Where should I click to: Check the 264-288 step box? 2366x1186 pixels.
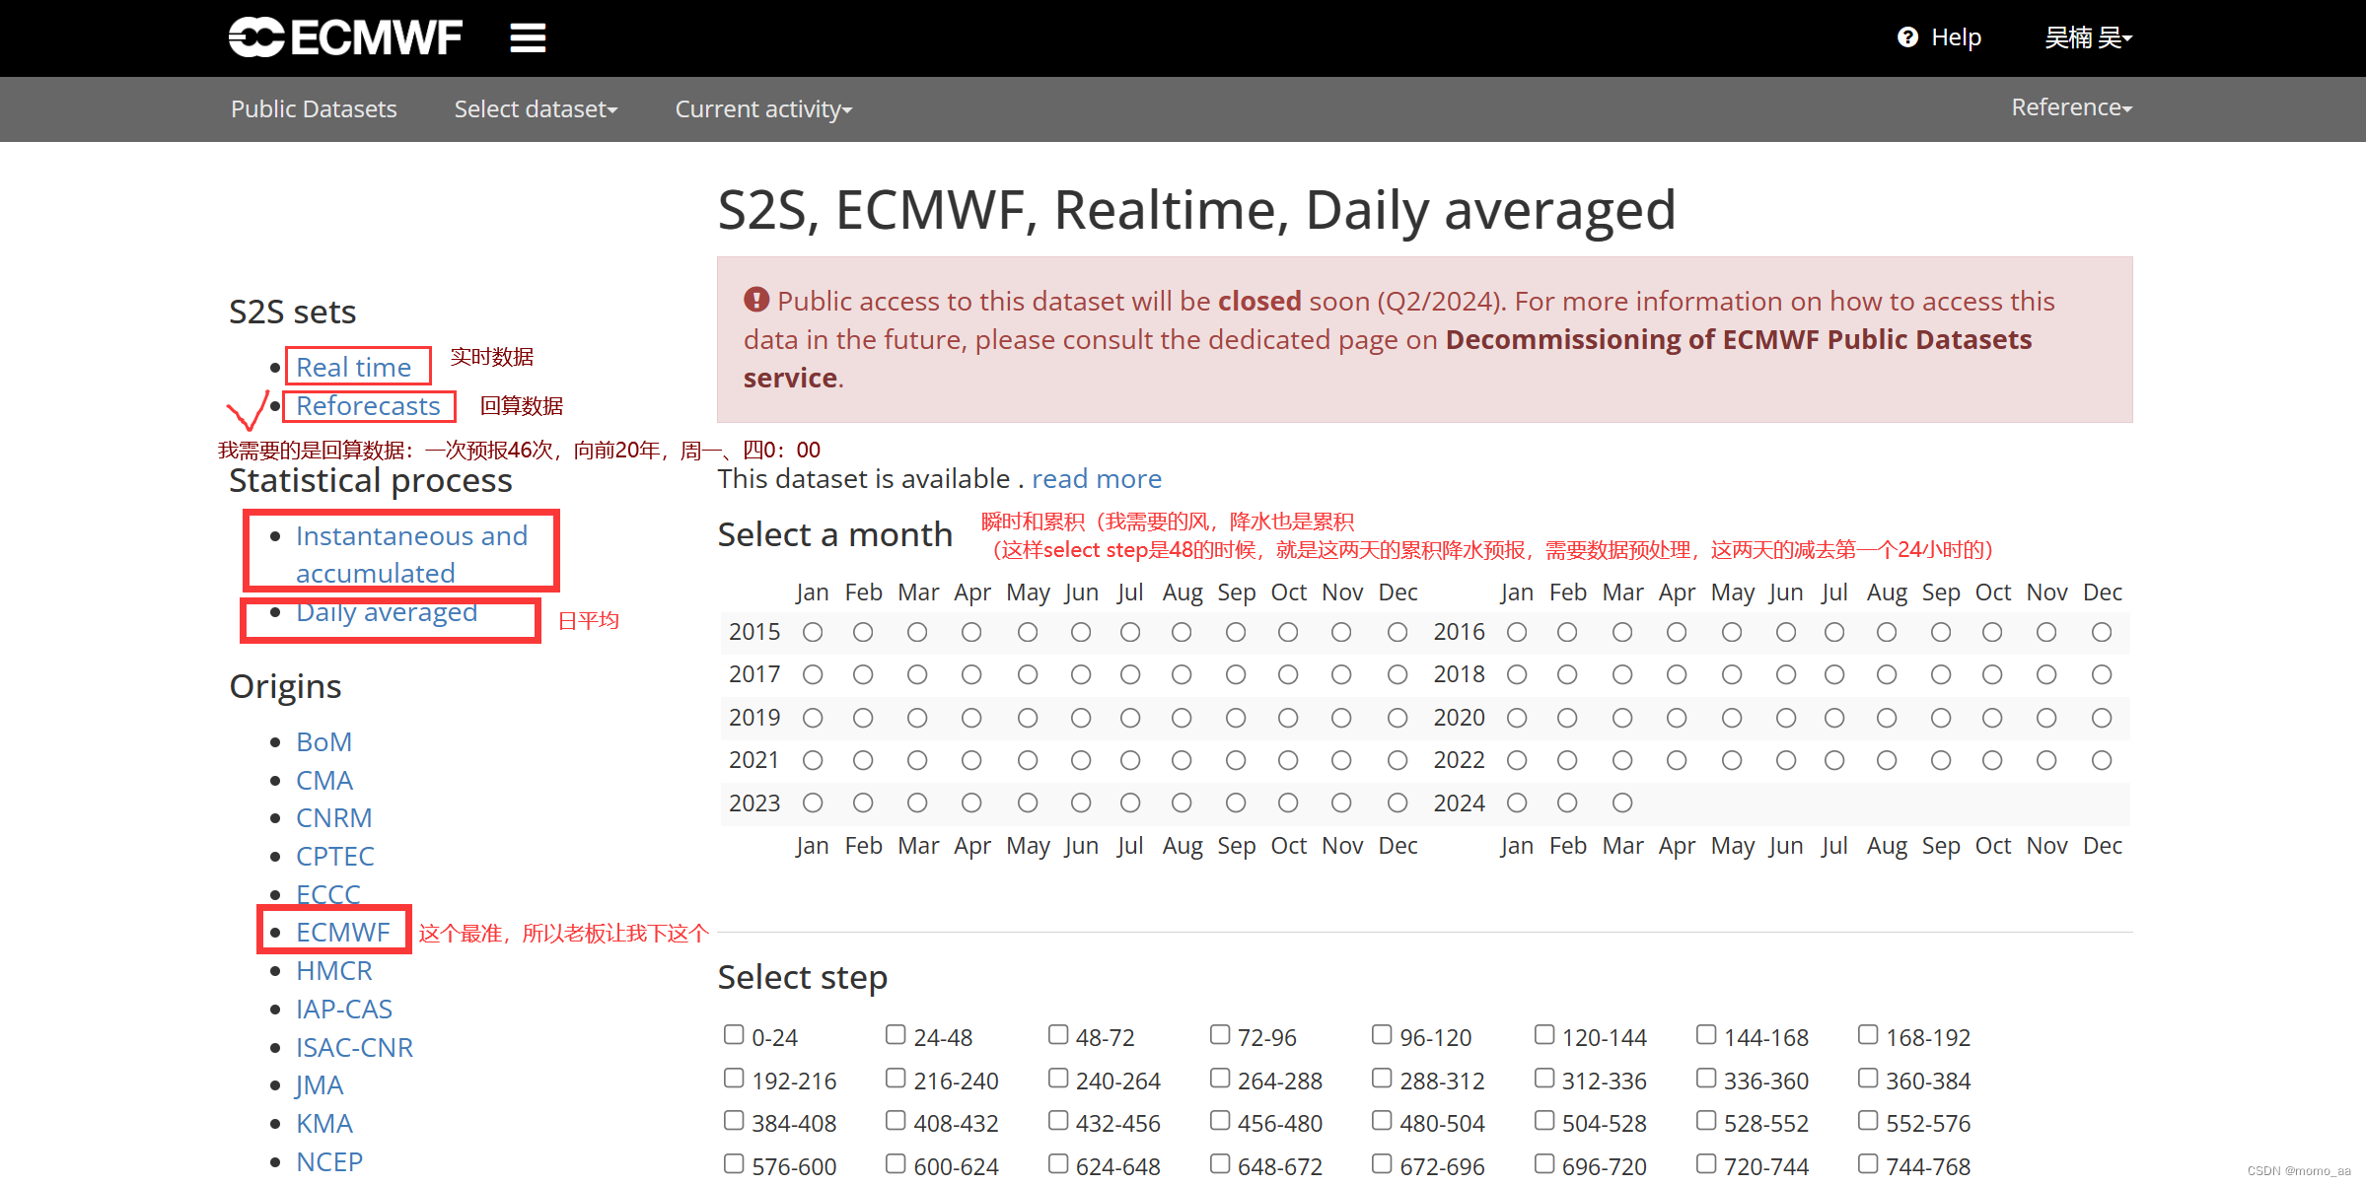1220,1078
